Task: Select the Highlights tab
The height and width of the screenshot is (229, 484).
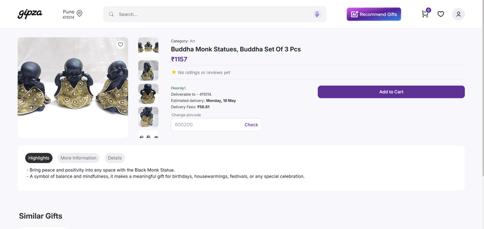Action: pyautogui.click(x=39, y=158)
